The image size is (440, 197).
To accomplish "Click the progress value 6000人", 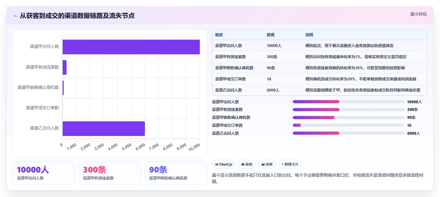I will coord(414,133).
